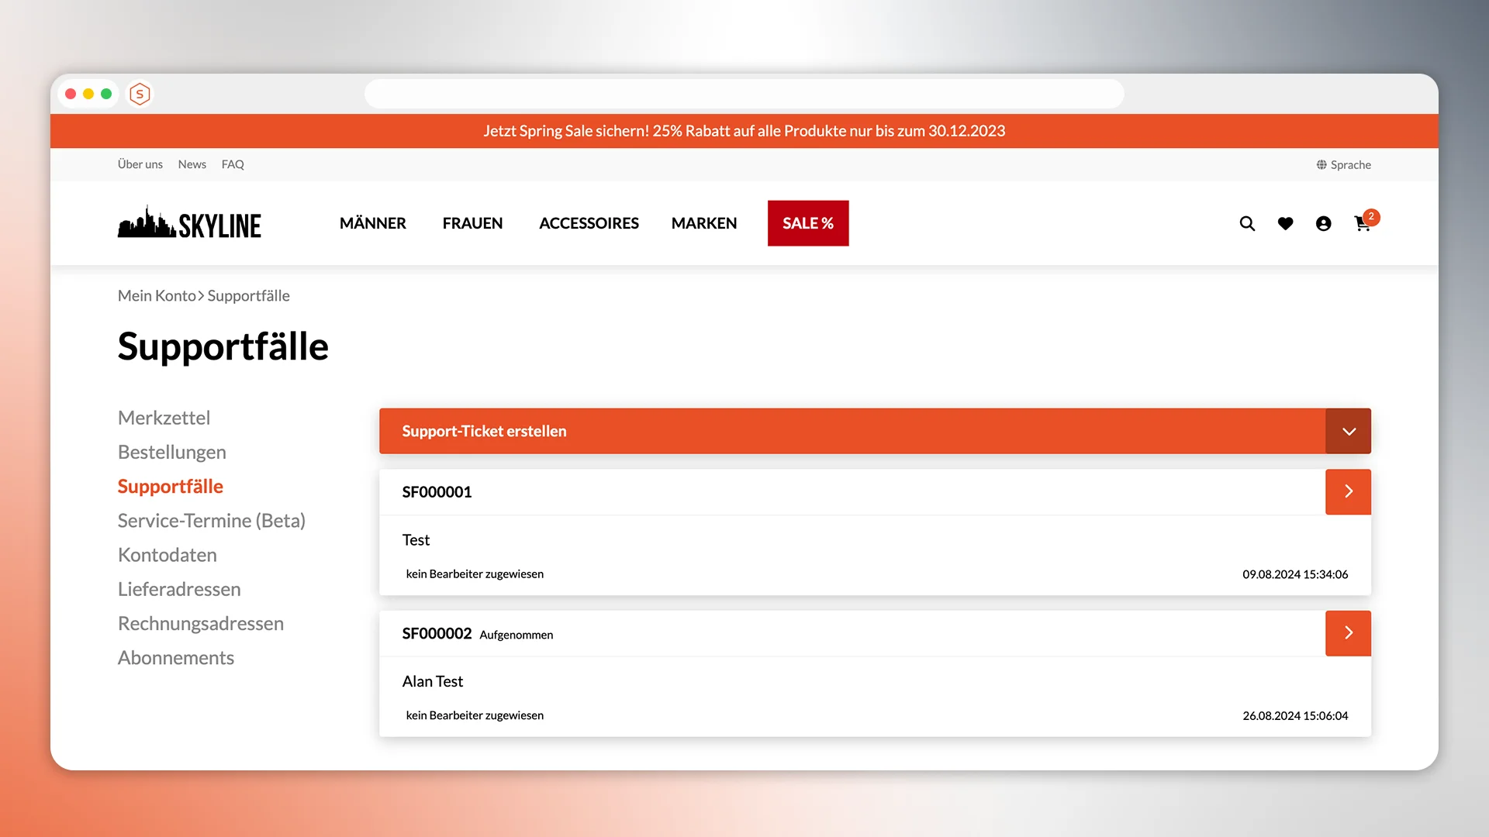Go to Mein Konto via breadcrumb
The width and height of the screenshot is (1489, 837).
pos(156,295)
